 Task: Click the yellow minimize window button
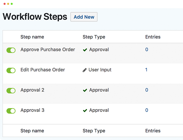click(8, 4)
